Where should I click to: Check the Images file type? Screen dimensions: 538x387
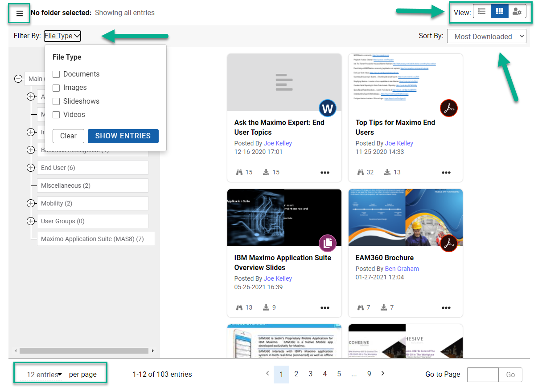click(56, 88)
